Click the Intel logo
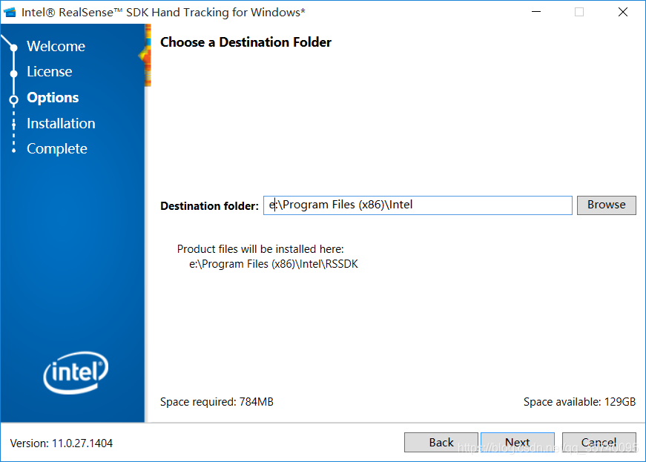Screen dimensions: 646x462 76,372
